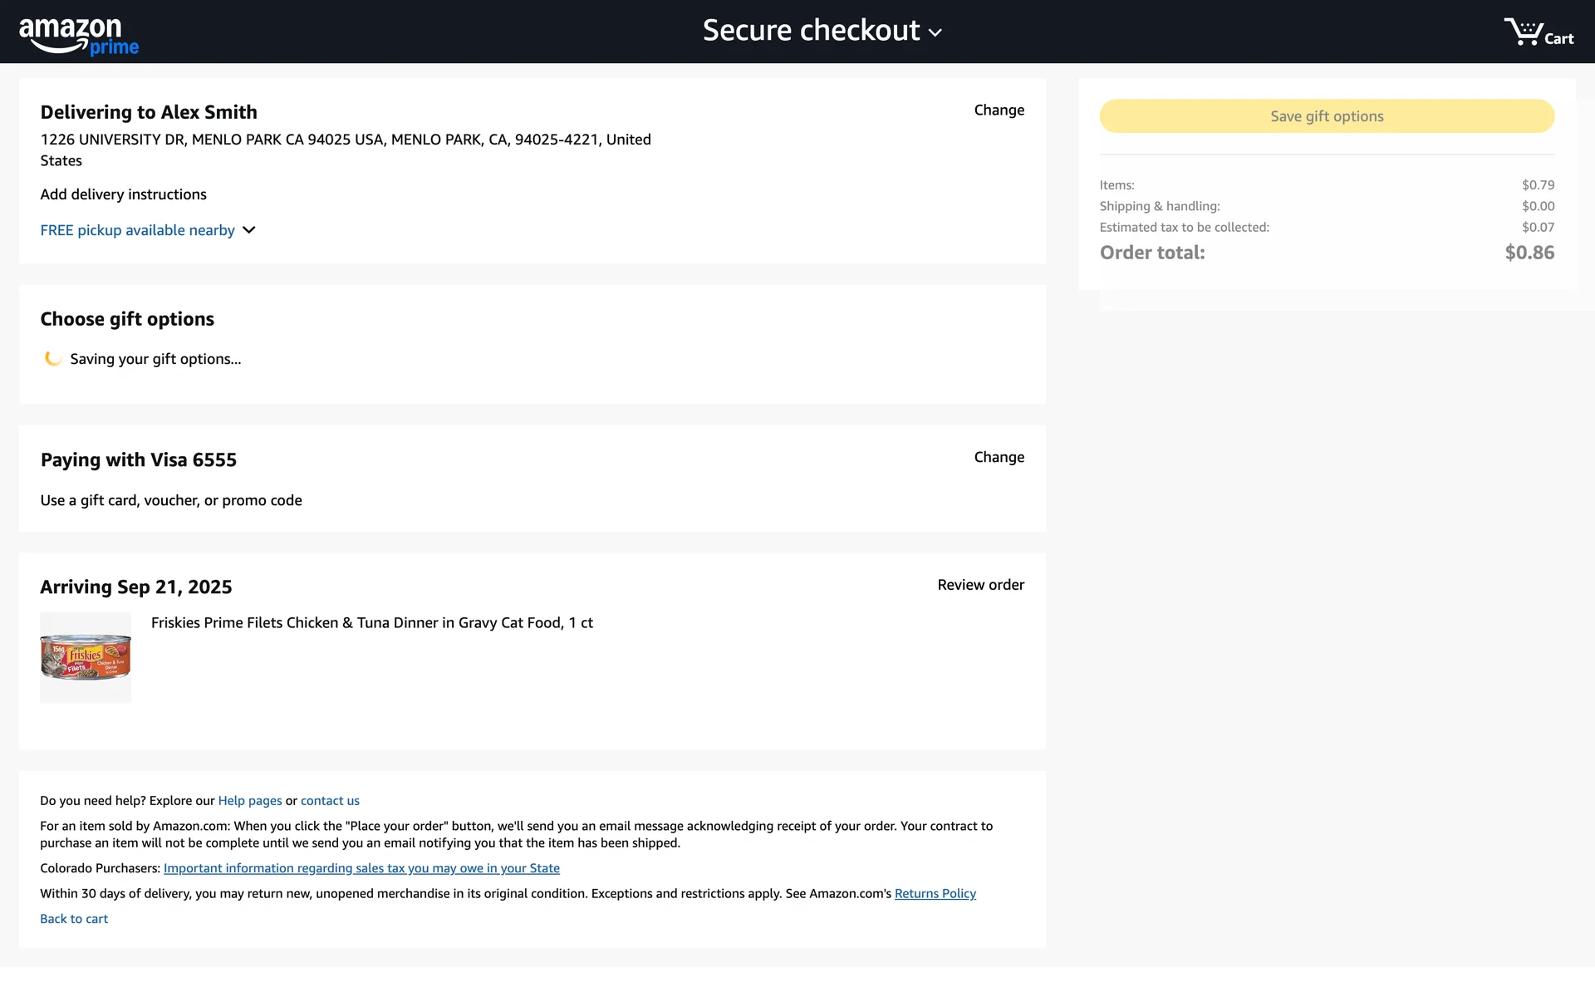Open the shopping cart icon
Screen dimensions: 1595x997
click(x=1538, y=33)
